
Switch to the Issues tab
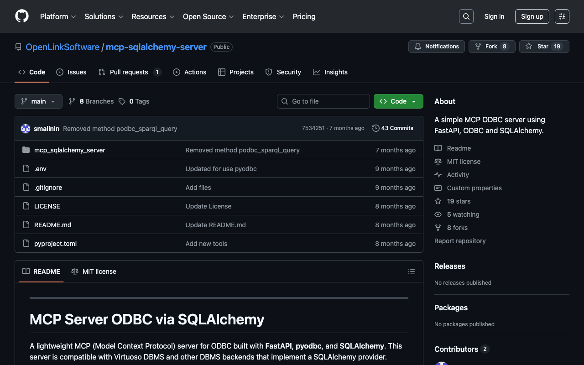pos(71,72)
